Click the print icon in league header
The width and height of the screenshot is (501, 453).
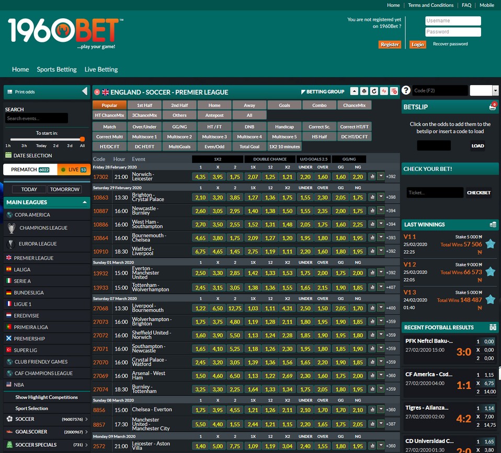pyautogui.click(x=364, y=91)
